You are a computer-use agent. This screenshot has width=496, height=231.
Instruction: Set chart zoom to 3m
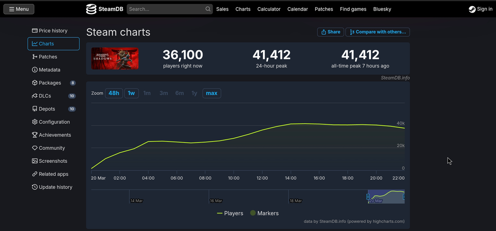tap(164, 93)
